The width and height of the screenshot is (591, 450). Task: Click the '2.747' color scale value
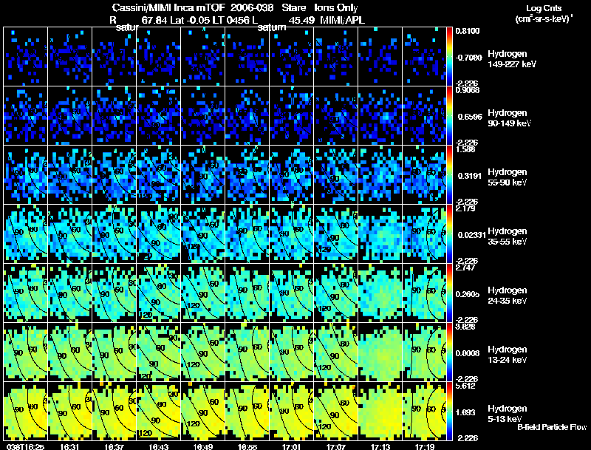(465, 267)
